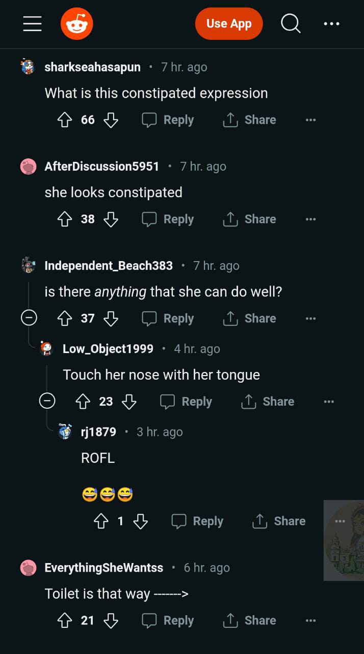The height and width of the screenshot is (654, 364).
Task: Upvote sharkseahasapun's comment
Action: [64, 120]
